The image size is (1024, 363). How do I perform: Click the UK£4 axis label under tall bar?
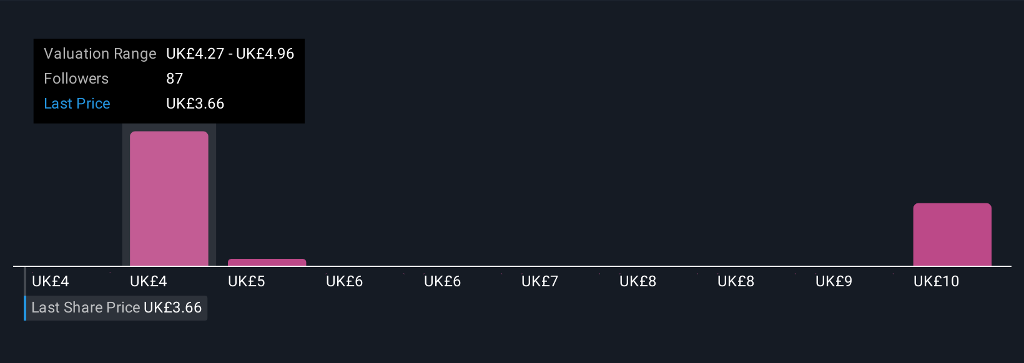[x=149, y=281]
